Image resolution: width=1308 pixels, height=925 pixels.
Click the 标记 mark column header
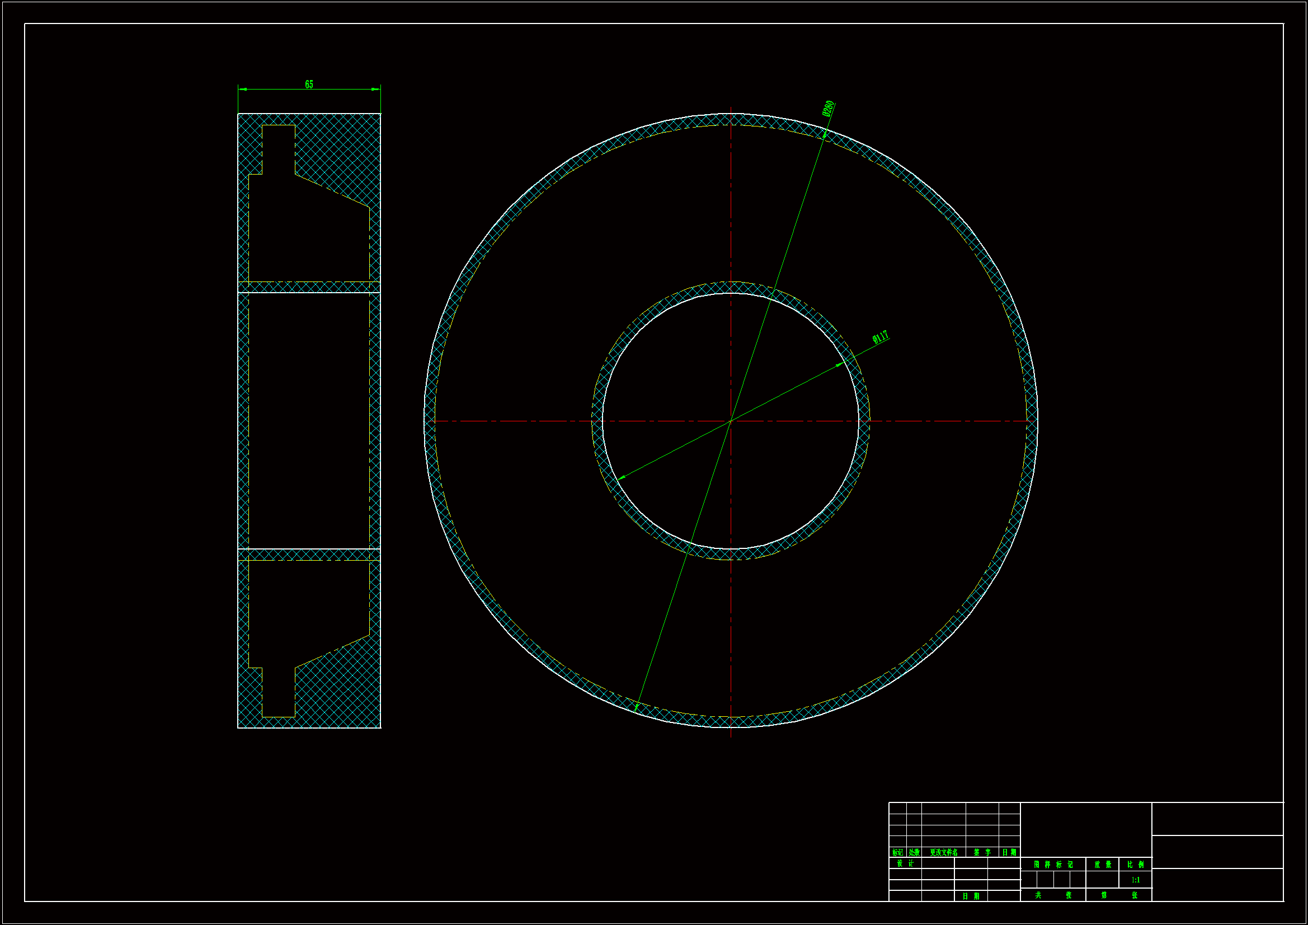tap(897, 853)
